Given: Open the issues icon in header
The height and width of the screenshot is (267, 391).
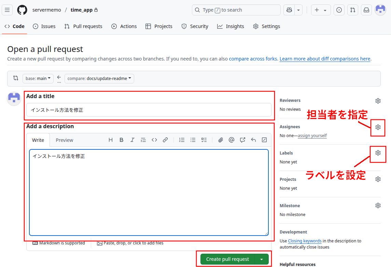Looking at the screenshot, I should coord(339,10).
